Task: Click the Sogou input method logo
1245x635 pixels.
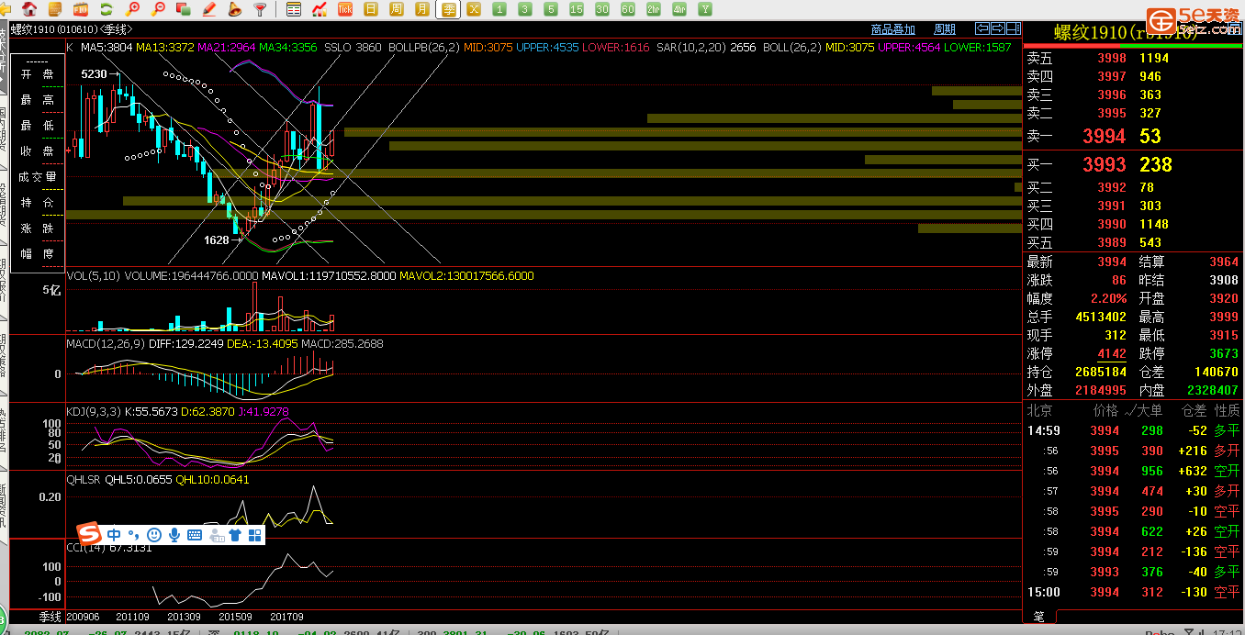Action: [x=88, y=534]
